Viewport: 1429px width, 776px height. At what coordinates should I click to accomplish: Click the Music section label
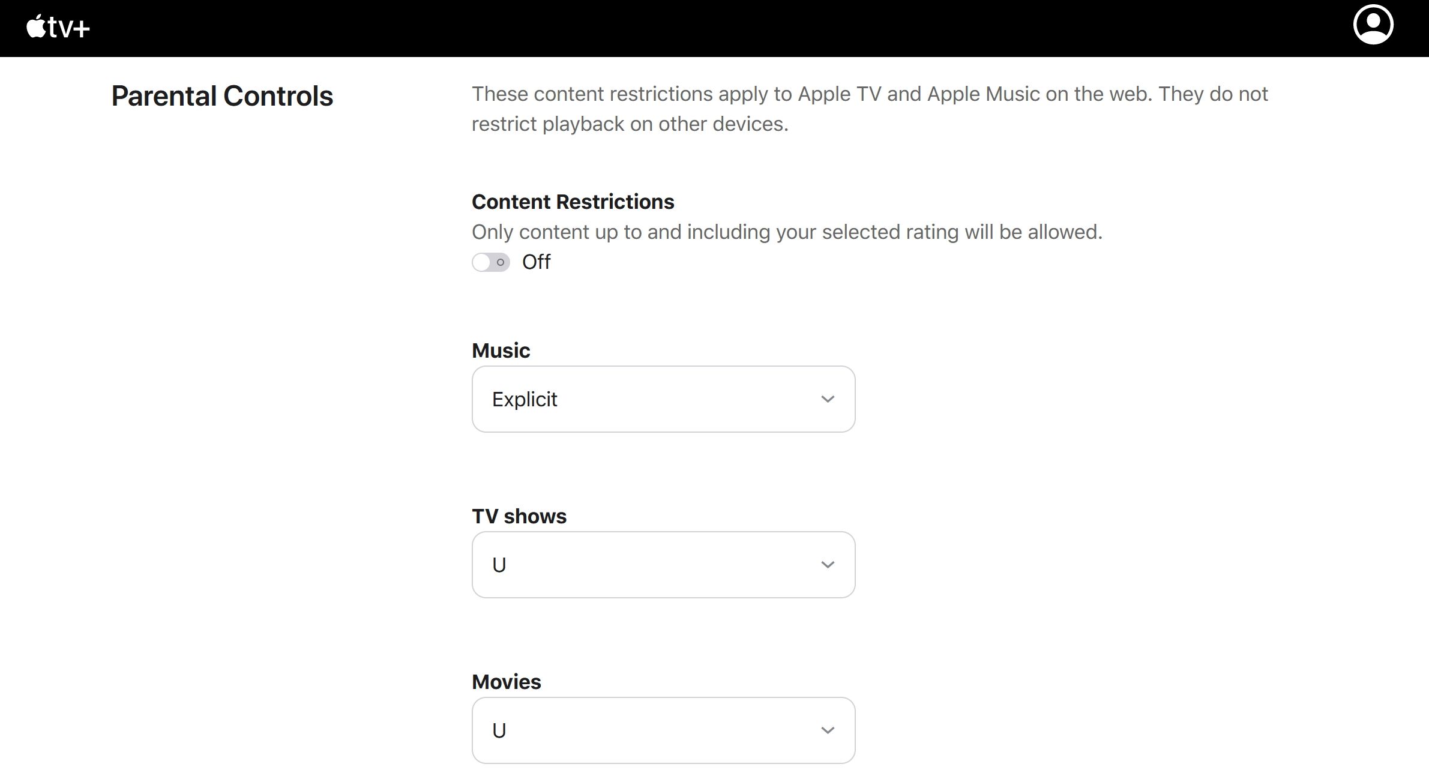pyautogui.click(x=501, y=350)
